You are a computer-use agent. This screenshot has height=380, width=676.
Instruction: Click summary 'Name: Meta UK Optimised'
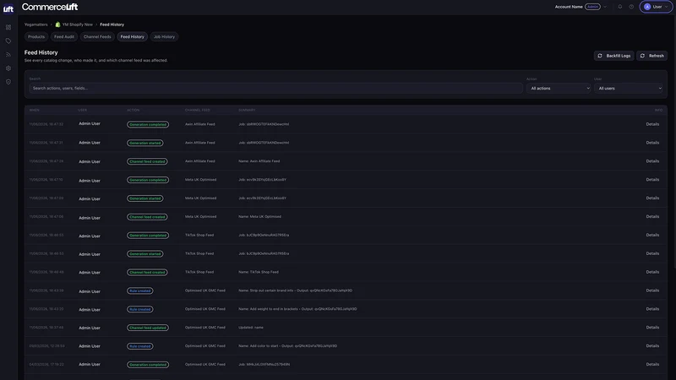(x=260, y=217)
